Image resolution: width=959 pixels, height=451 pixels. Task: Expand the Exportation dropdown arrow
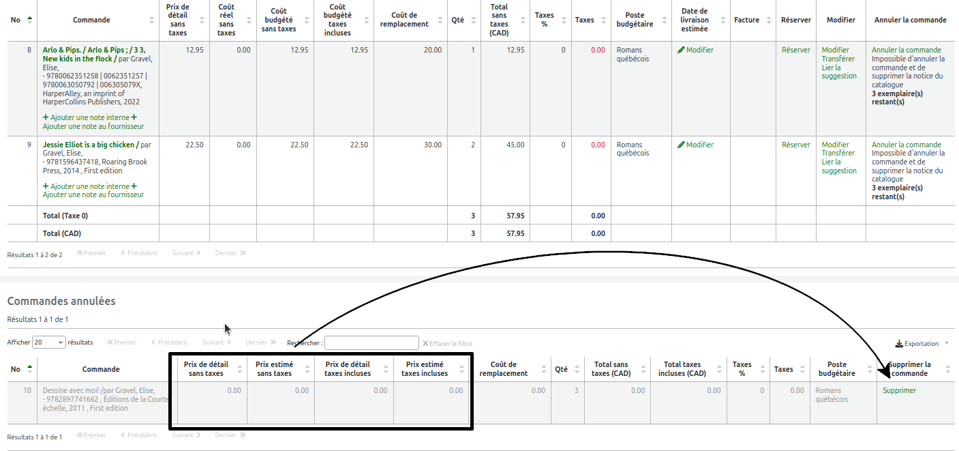point(946,343)
